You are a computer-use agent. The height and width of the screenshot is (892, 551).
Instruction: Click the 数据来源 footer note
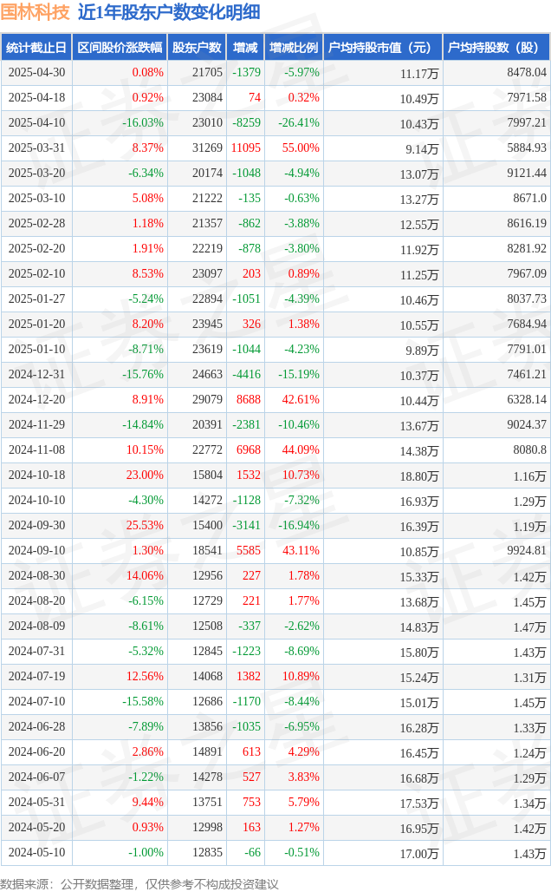139,884
